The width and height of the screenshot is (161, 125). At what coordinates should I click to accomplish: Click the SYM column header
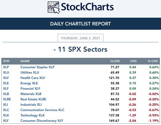pos(6,61)
